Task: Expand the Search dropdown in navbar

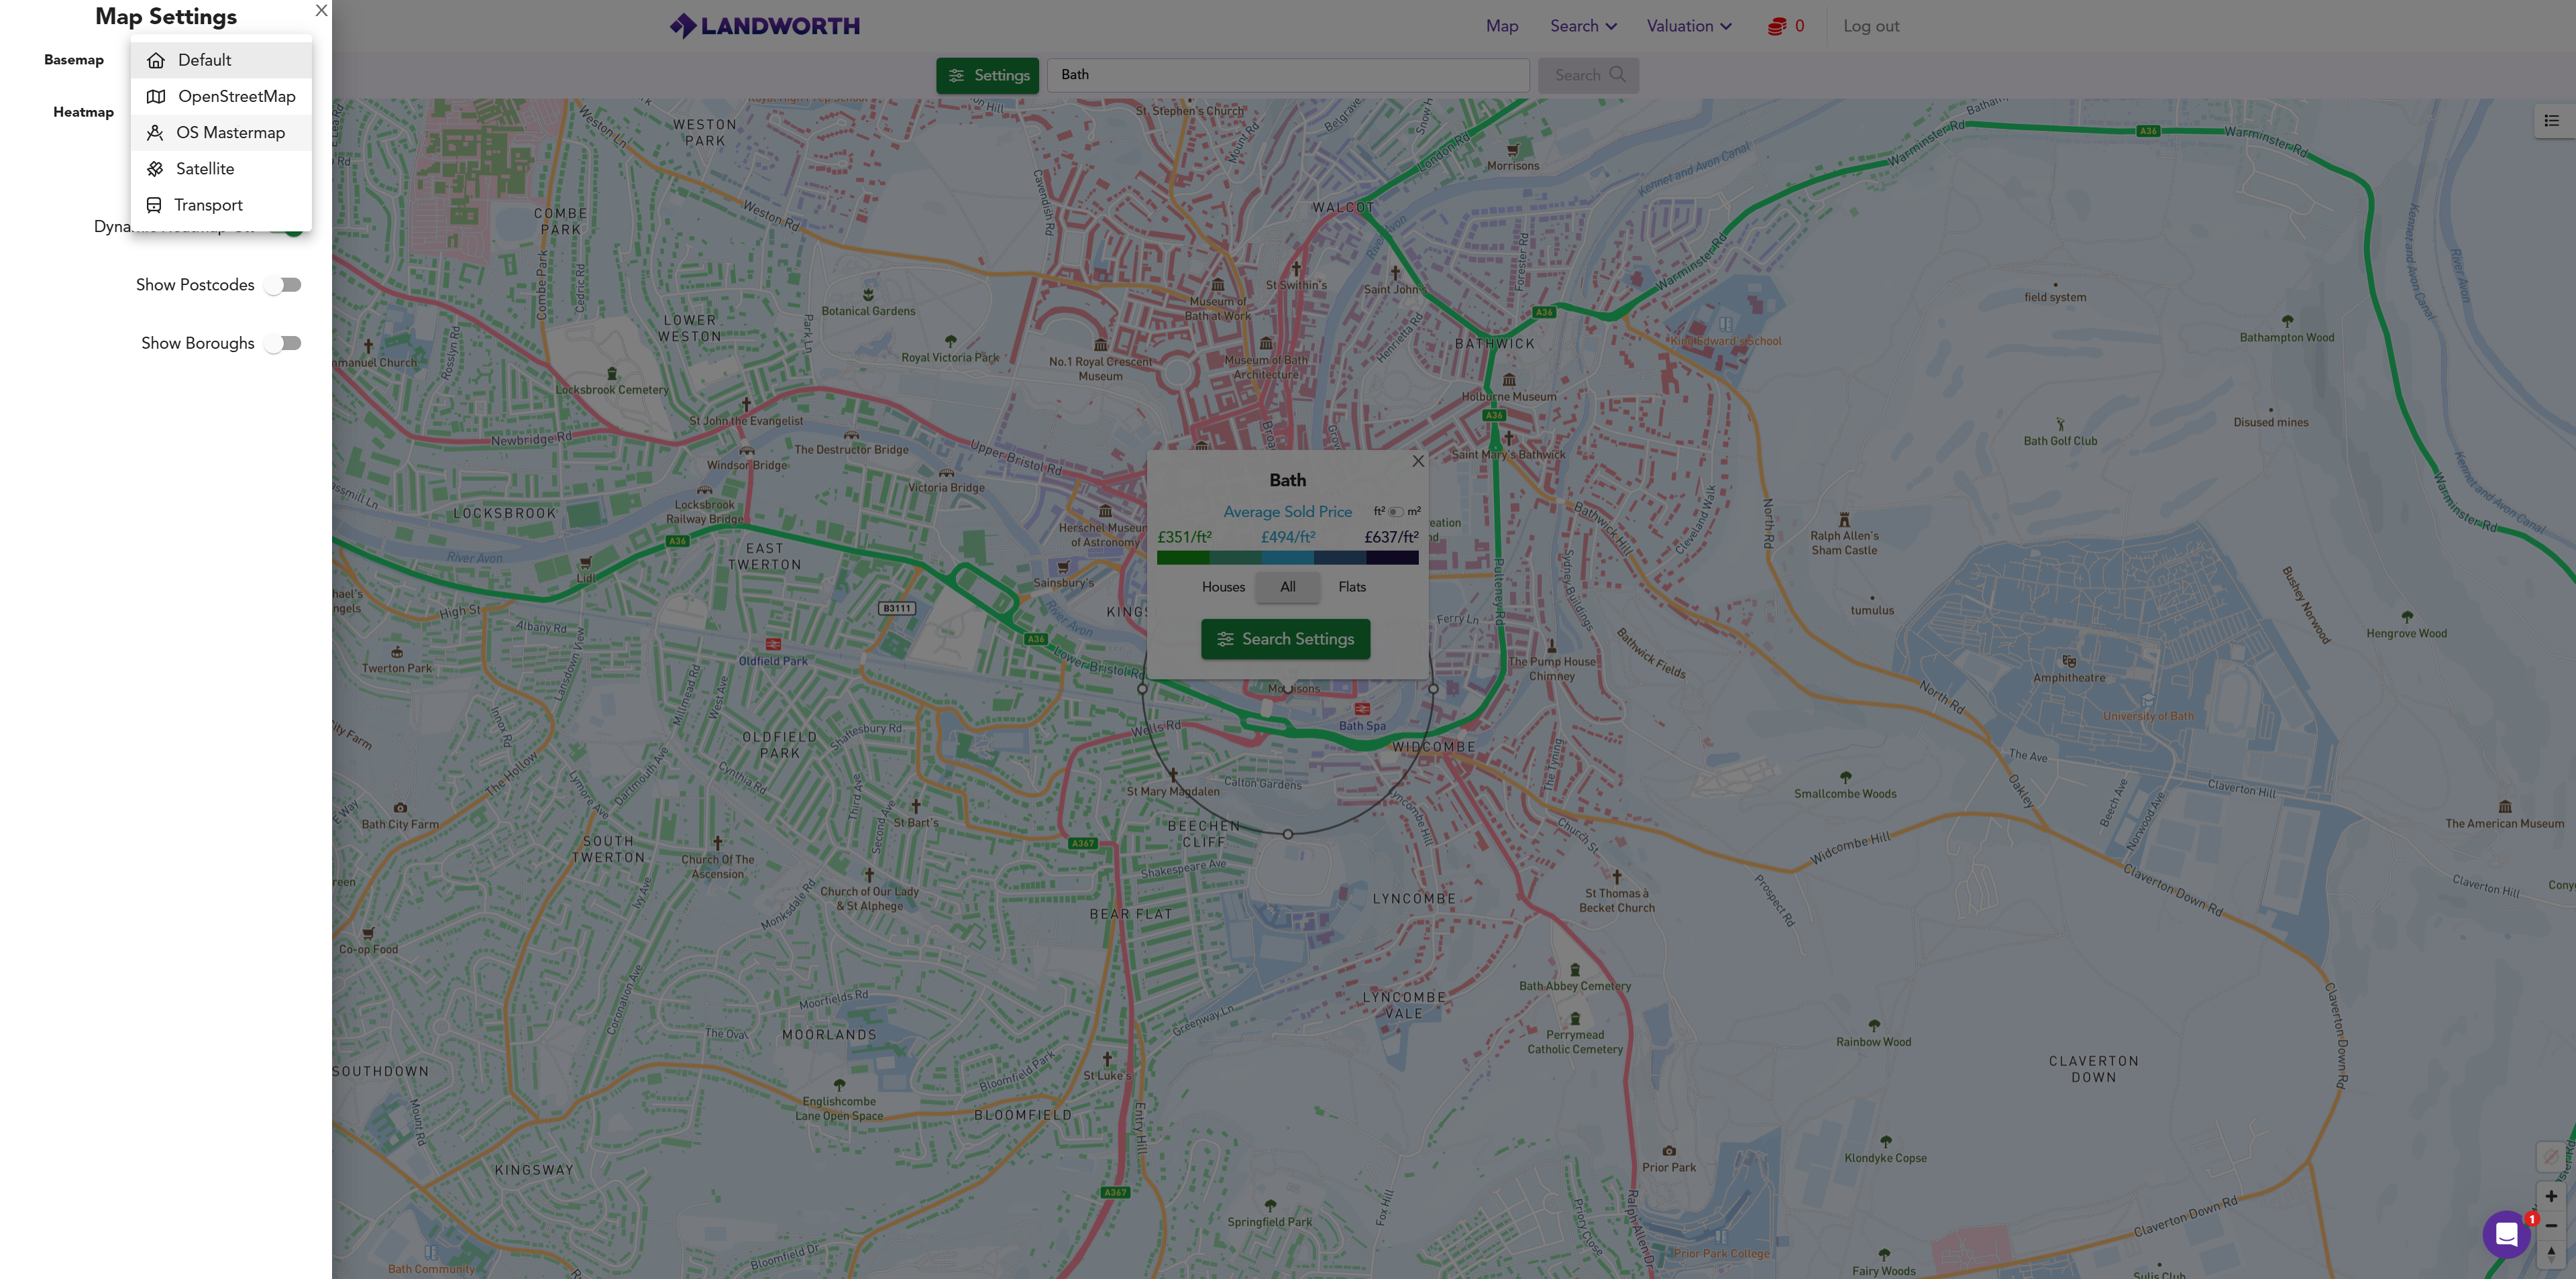Action: coord(1583,27)
